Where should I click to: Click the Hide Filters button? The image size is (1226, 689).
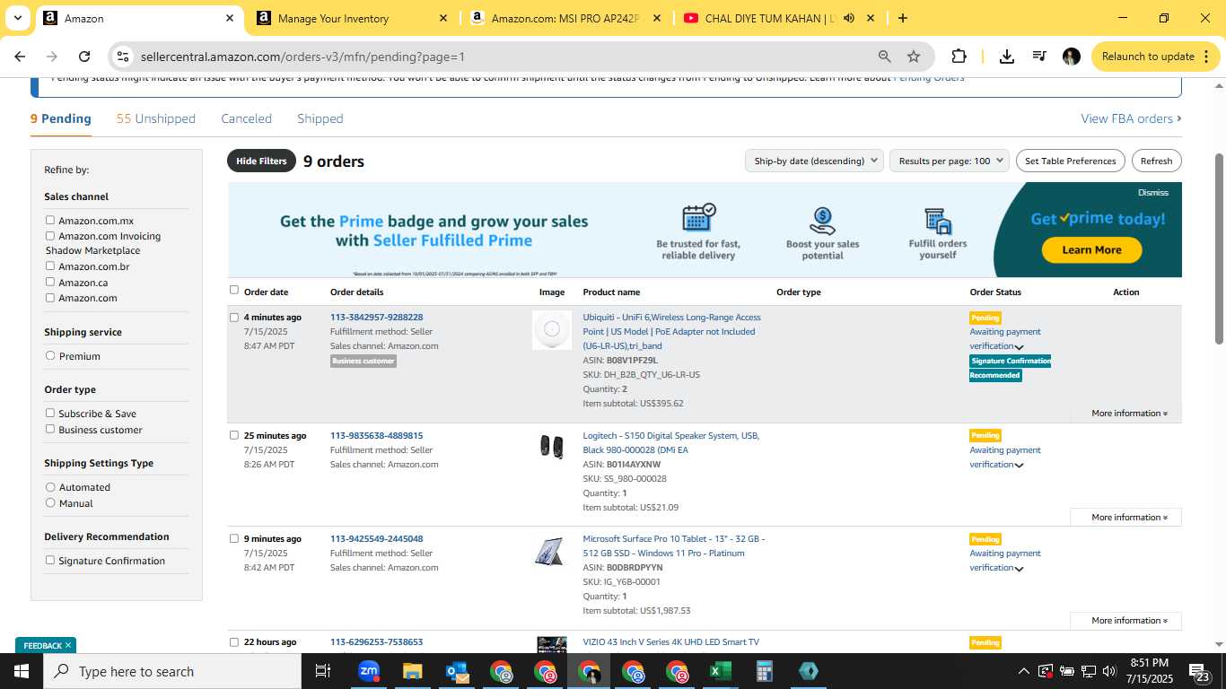(261, 161)
